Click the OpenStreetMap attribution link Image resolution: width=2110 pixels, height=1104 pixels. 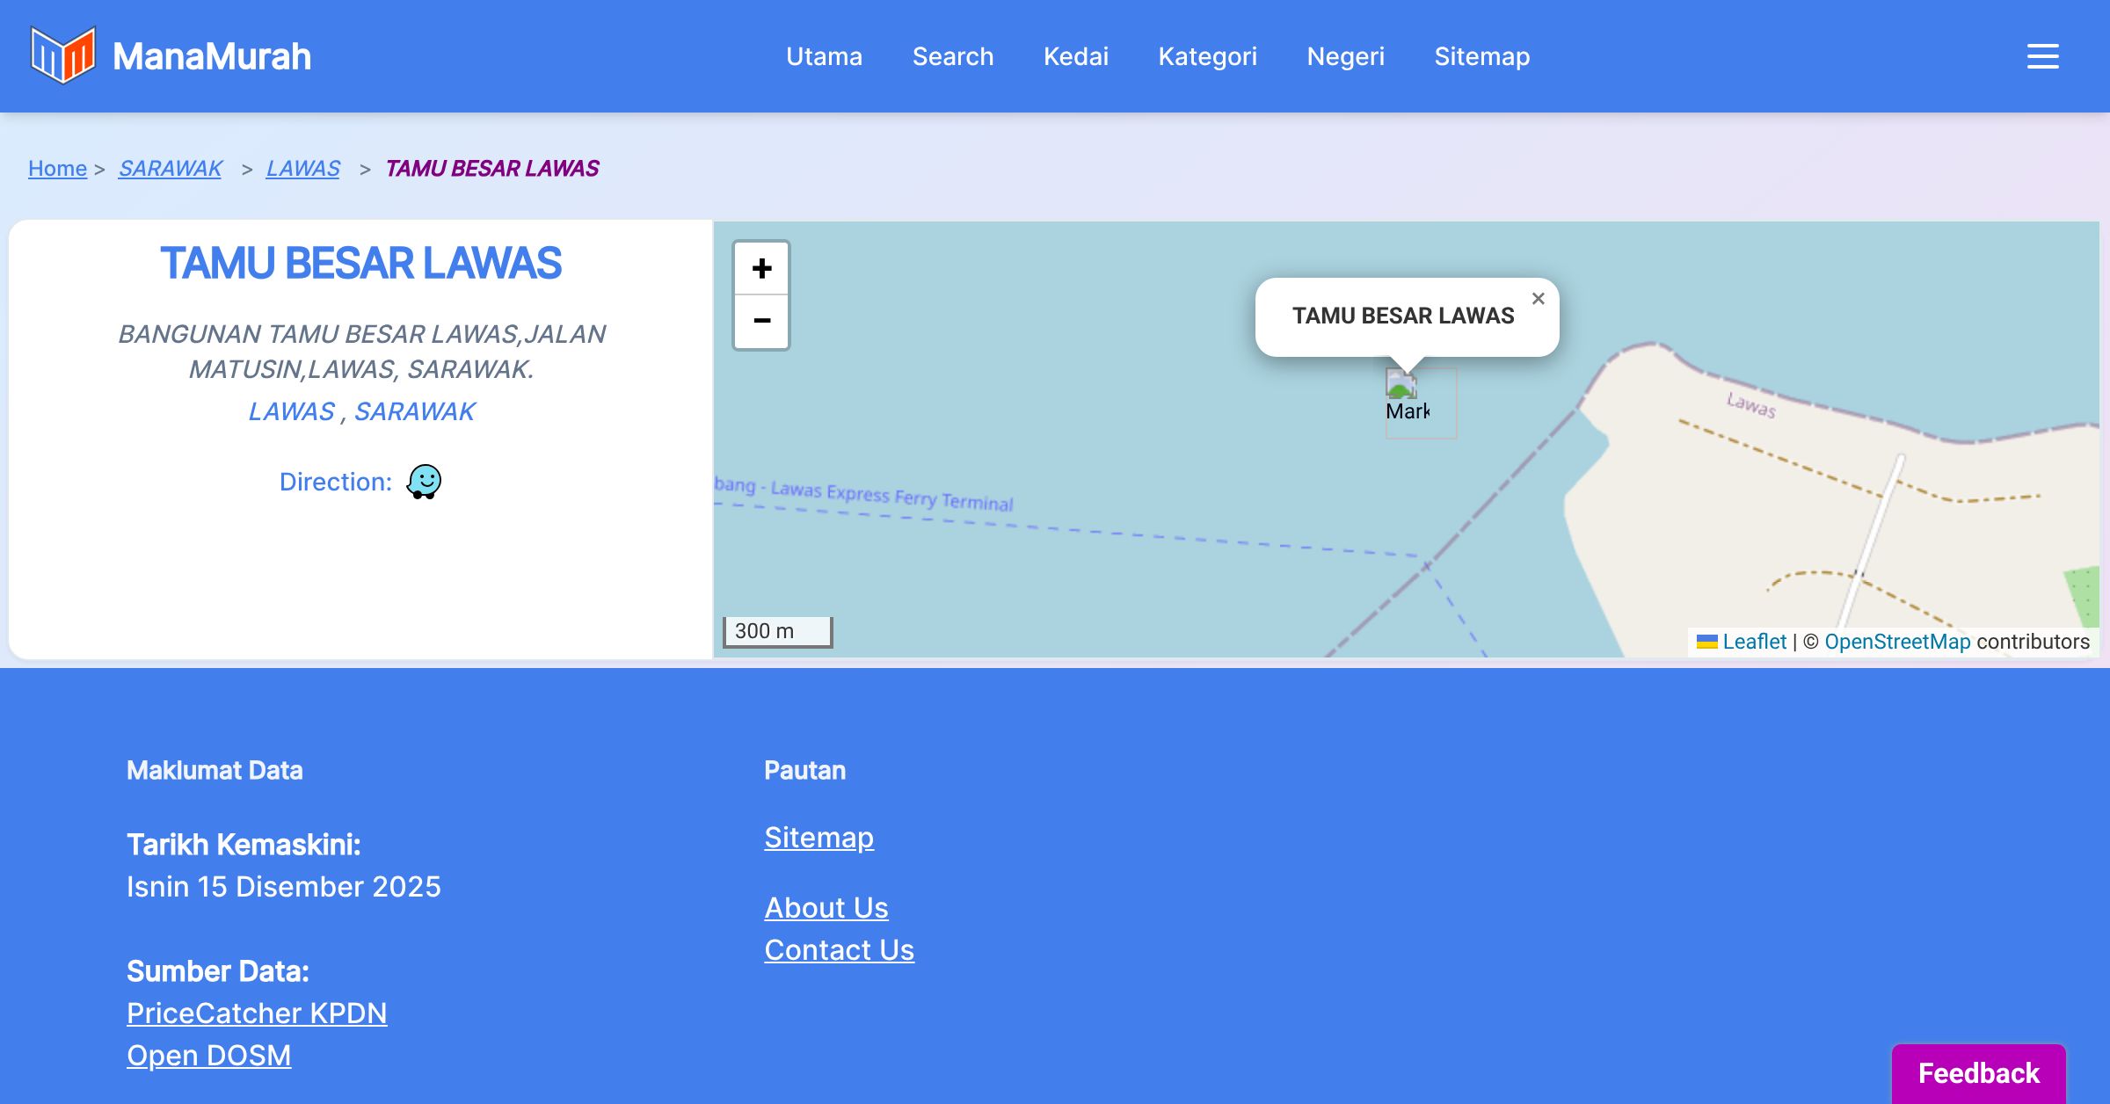click(x=1896, y=642)
